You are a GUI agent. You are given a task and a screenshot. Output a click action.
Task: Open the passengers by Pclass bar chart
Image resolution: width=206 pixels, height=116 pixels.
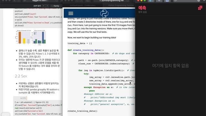(x=23, y=37)
